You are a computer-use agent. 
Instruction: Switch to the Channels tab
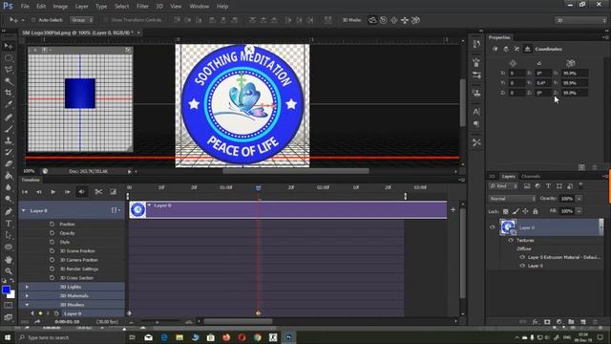tap(531, 176)
